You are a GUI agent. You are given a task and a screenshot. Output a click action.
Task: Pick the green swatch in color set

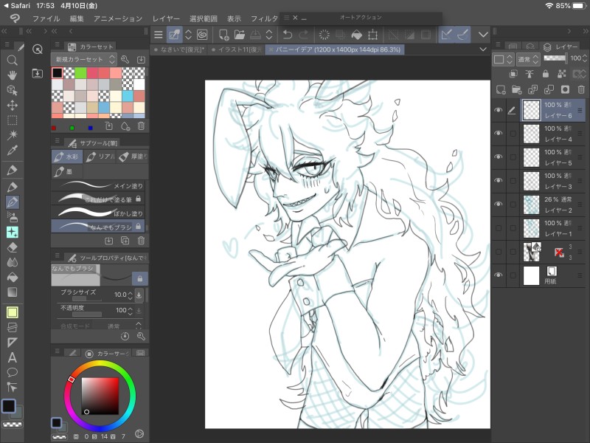(80, 73)
